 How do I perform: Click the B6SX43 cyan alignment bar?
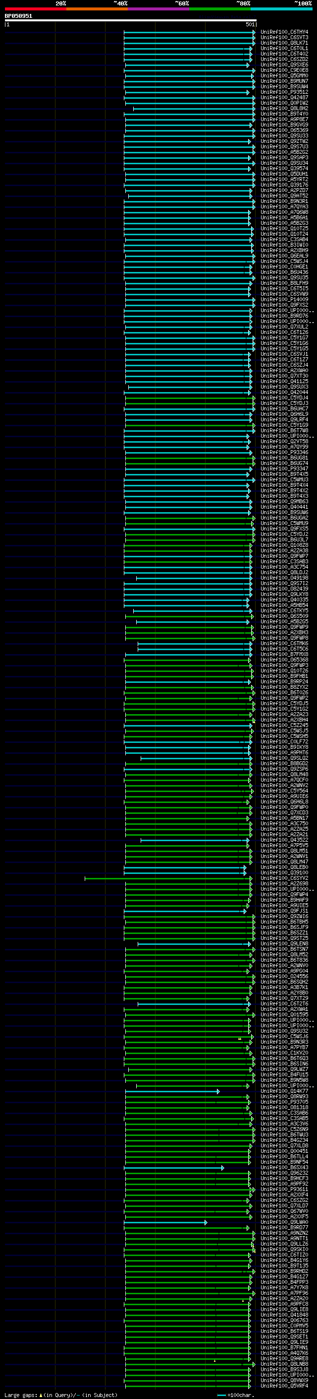click(174, 1168)
